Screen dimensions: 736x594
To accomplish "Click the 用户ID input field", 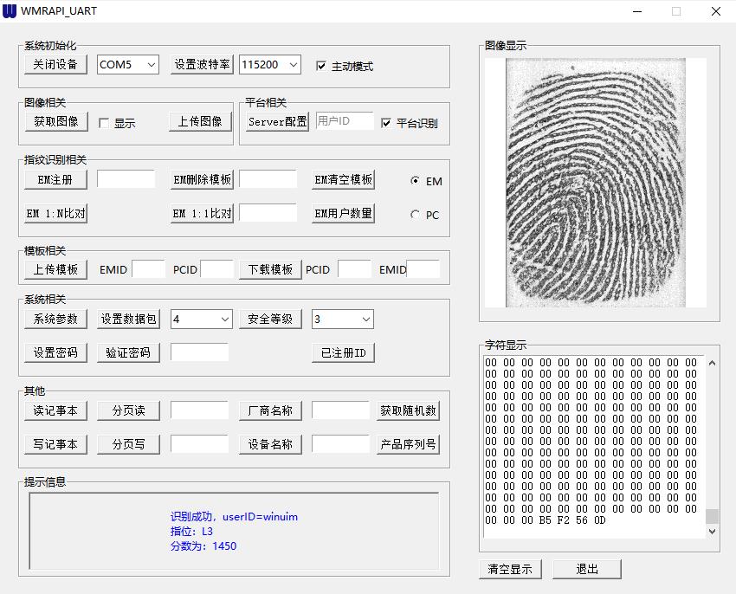I will [345, 122].
